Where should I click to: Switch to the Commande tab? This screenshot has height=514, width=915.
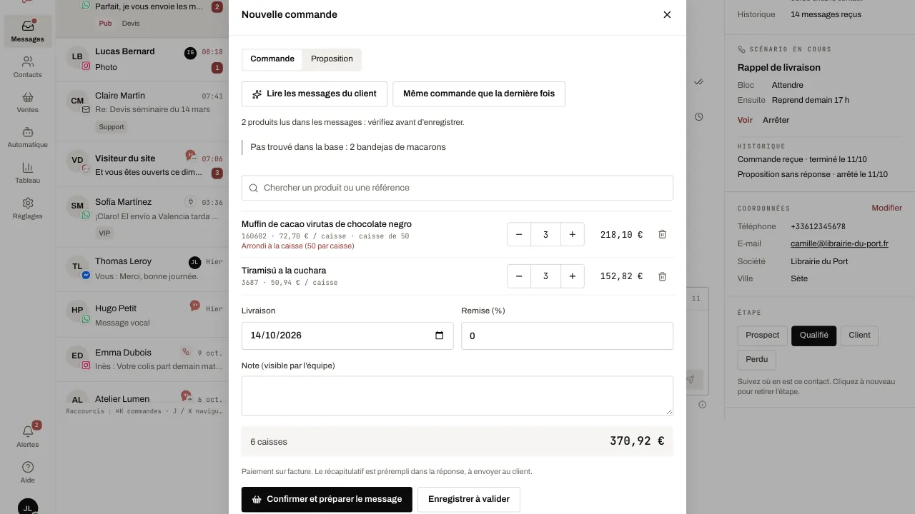pyautogui.click(x=272, y=59)
